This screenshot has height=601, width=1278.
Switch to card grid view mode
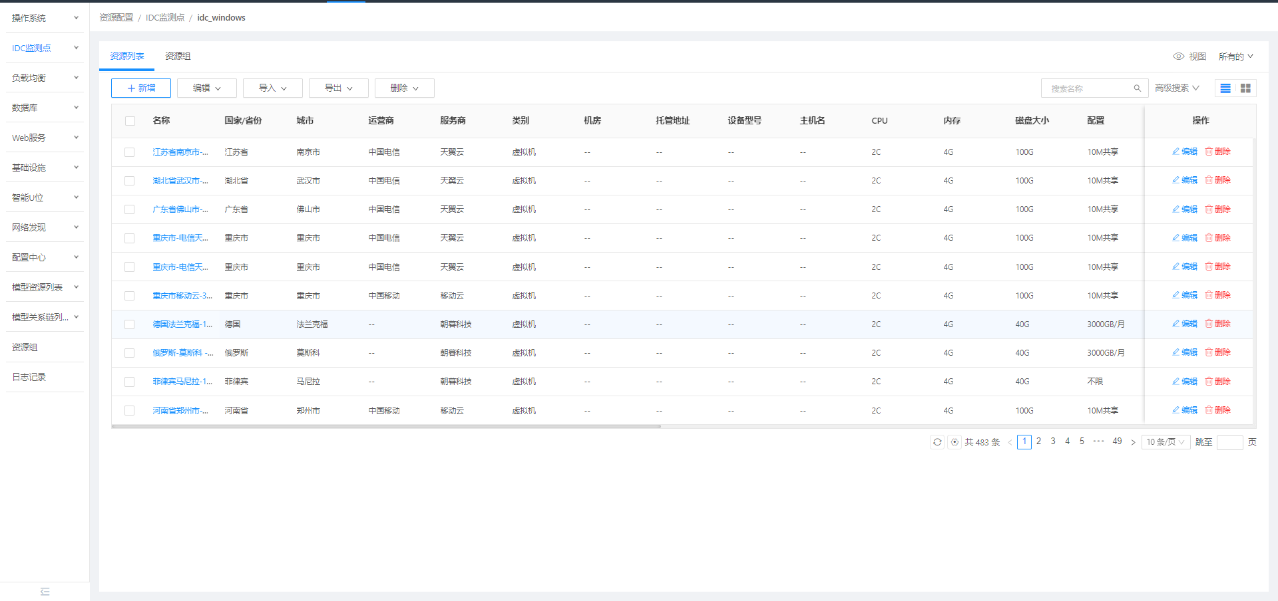pyautogui.click(x=1245, y=88)
